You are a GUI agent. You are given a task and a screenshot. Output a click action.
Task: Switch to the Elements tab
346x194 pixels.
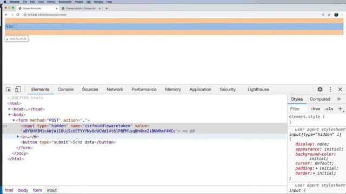40,89
